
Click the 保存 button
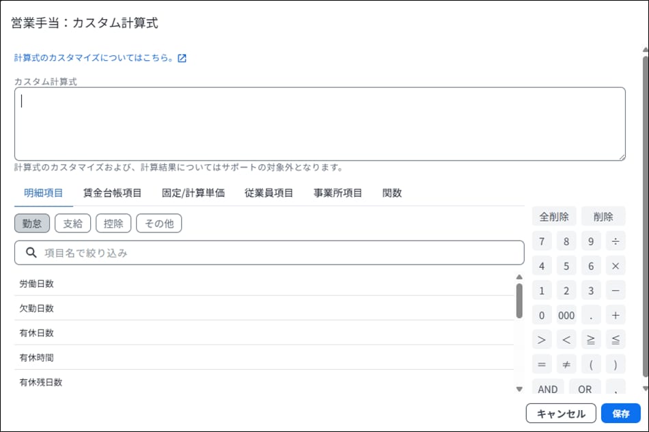(620, 414)
